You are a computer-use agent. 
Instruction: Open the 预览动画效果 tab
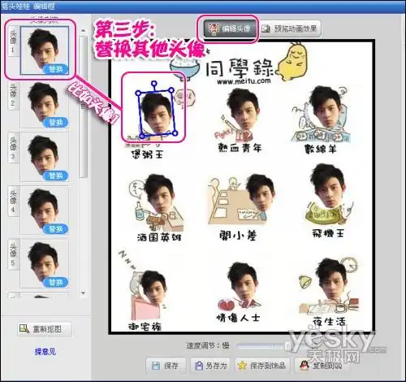pyautogui.click(x=290, y=28)
